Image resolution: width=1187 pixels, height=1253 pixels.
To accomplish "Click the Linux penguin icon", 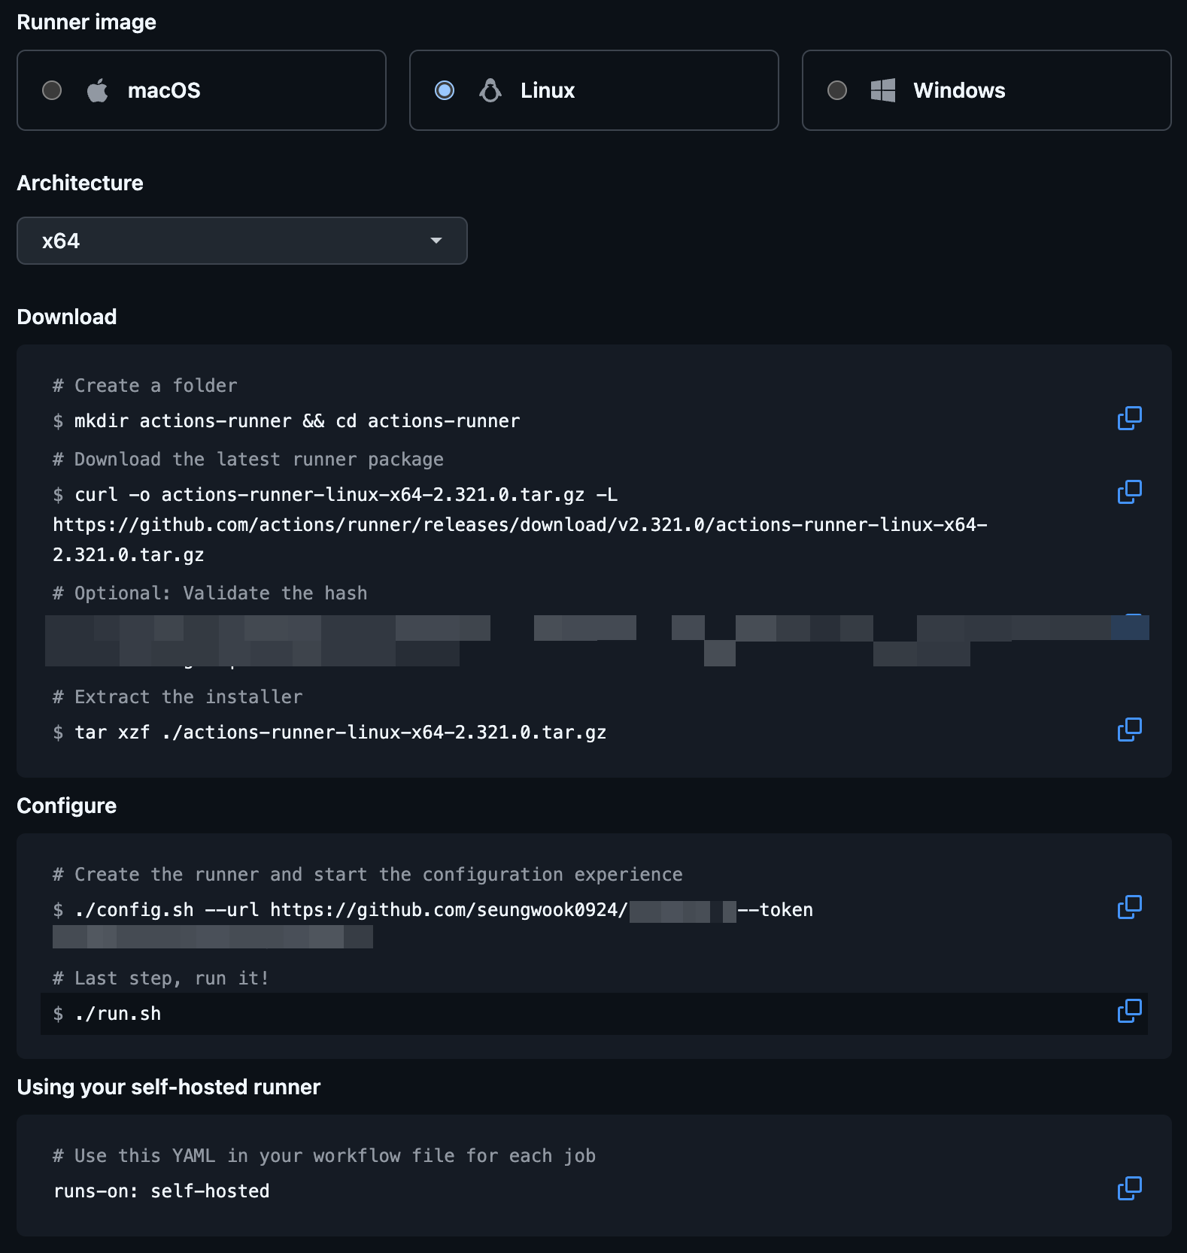I will click(490, 90).
